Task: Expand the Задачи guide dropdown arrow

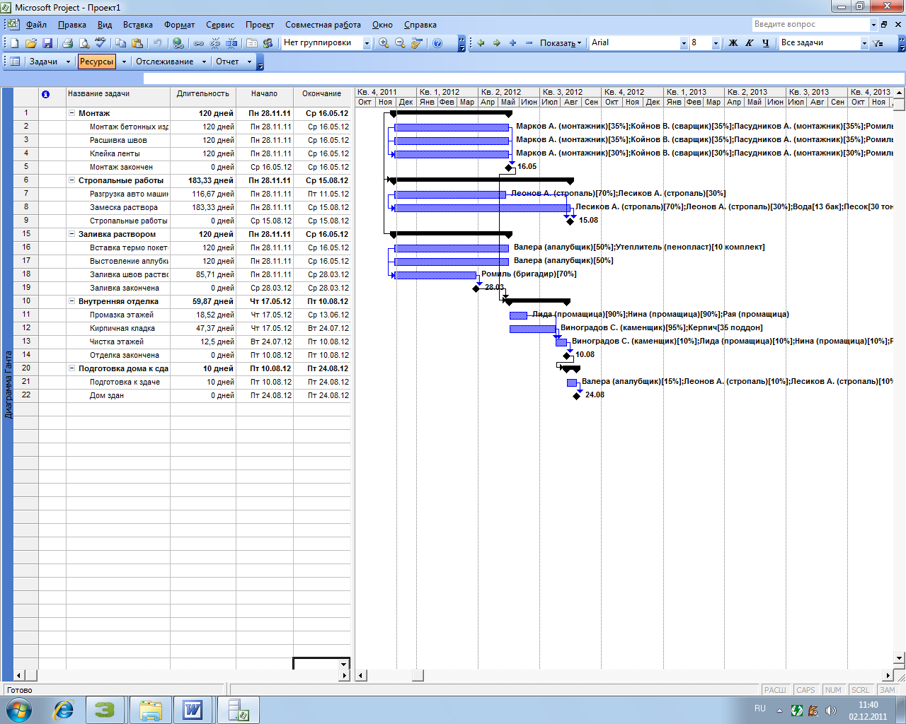Action: click(x=69, y=62)
